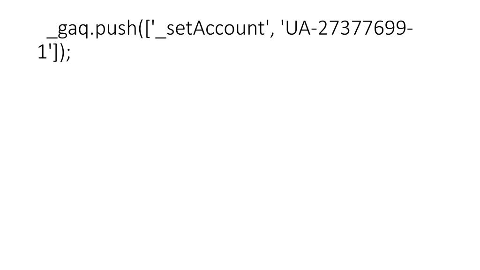Click the word push in the code
480x270 pixels.
(116, 29)
